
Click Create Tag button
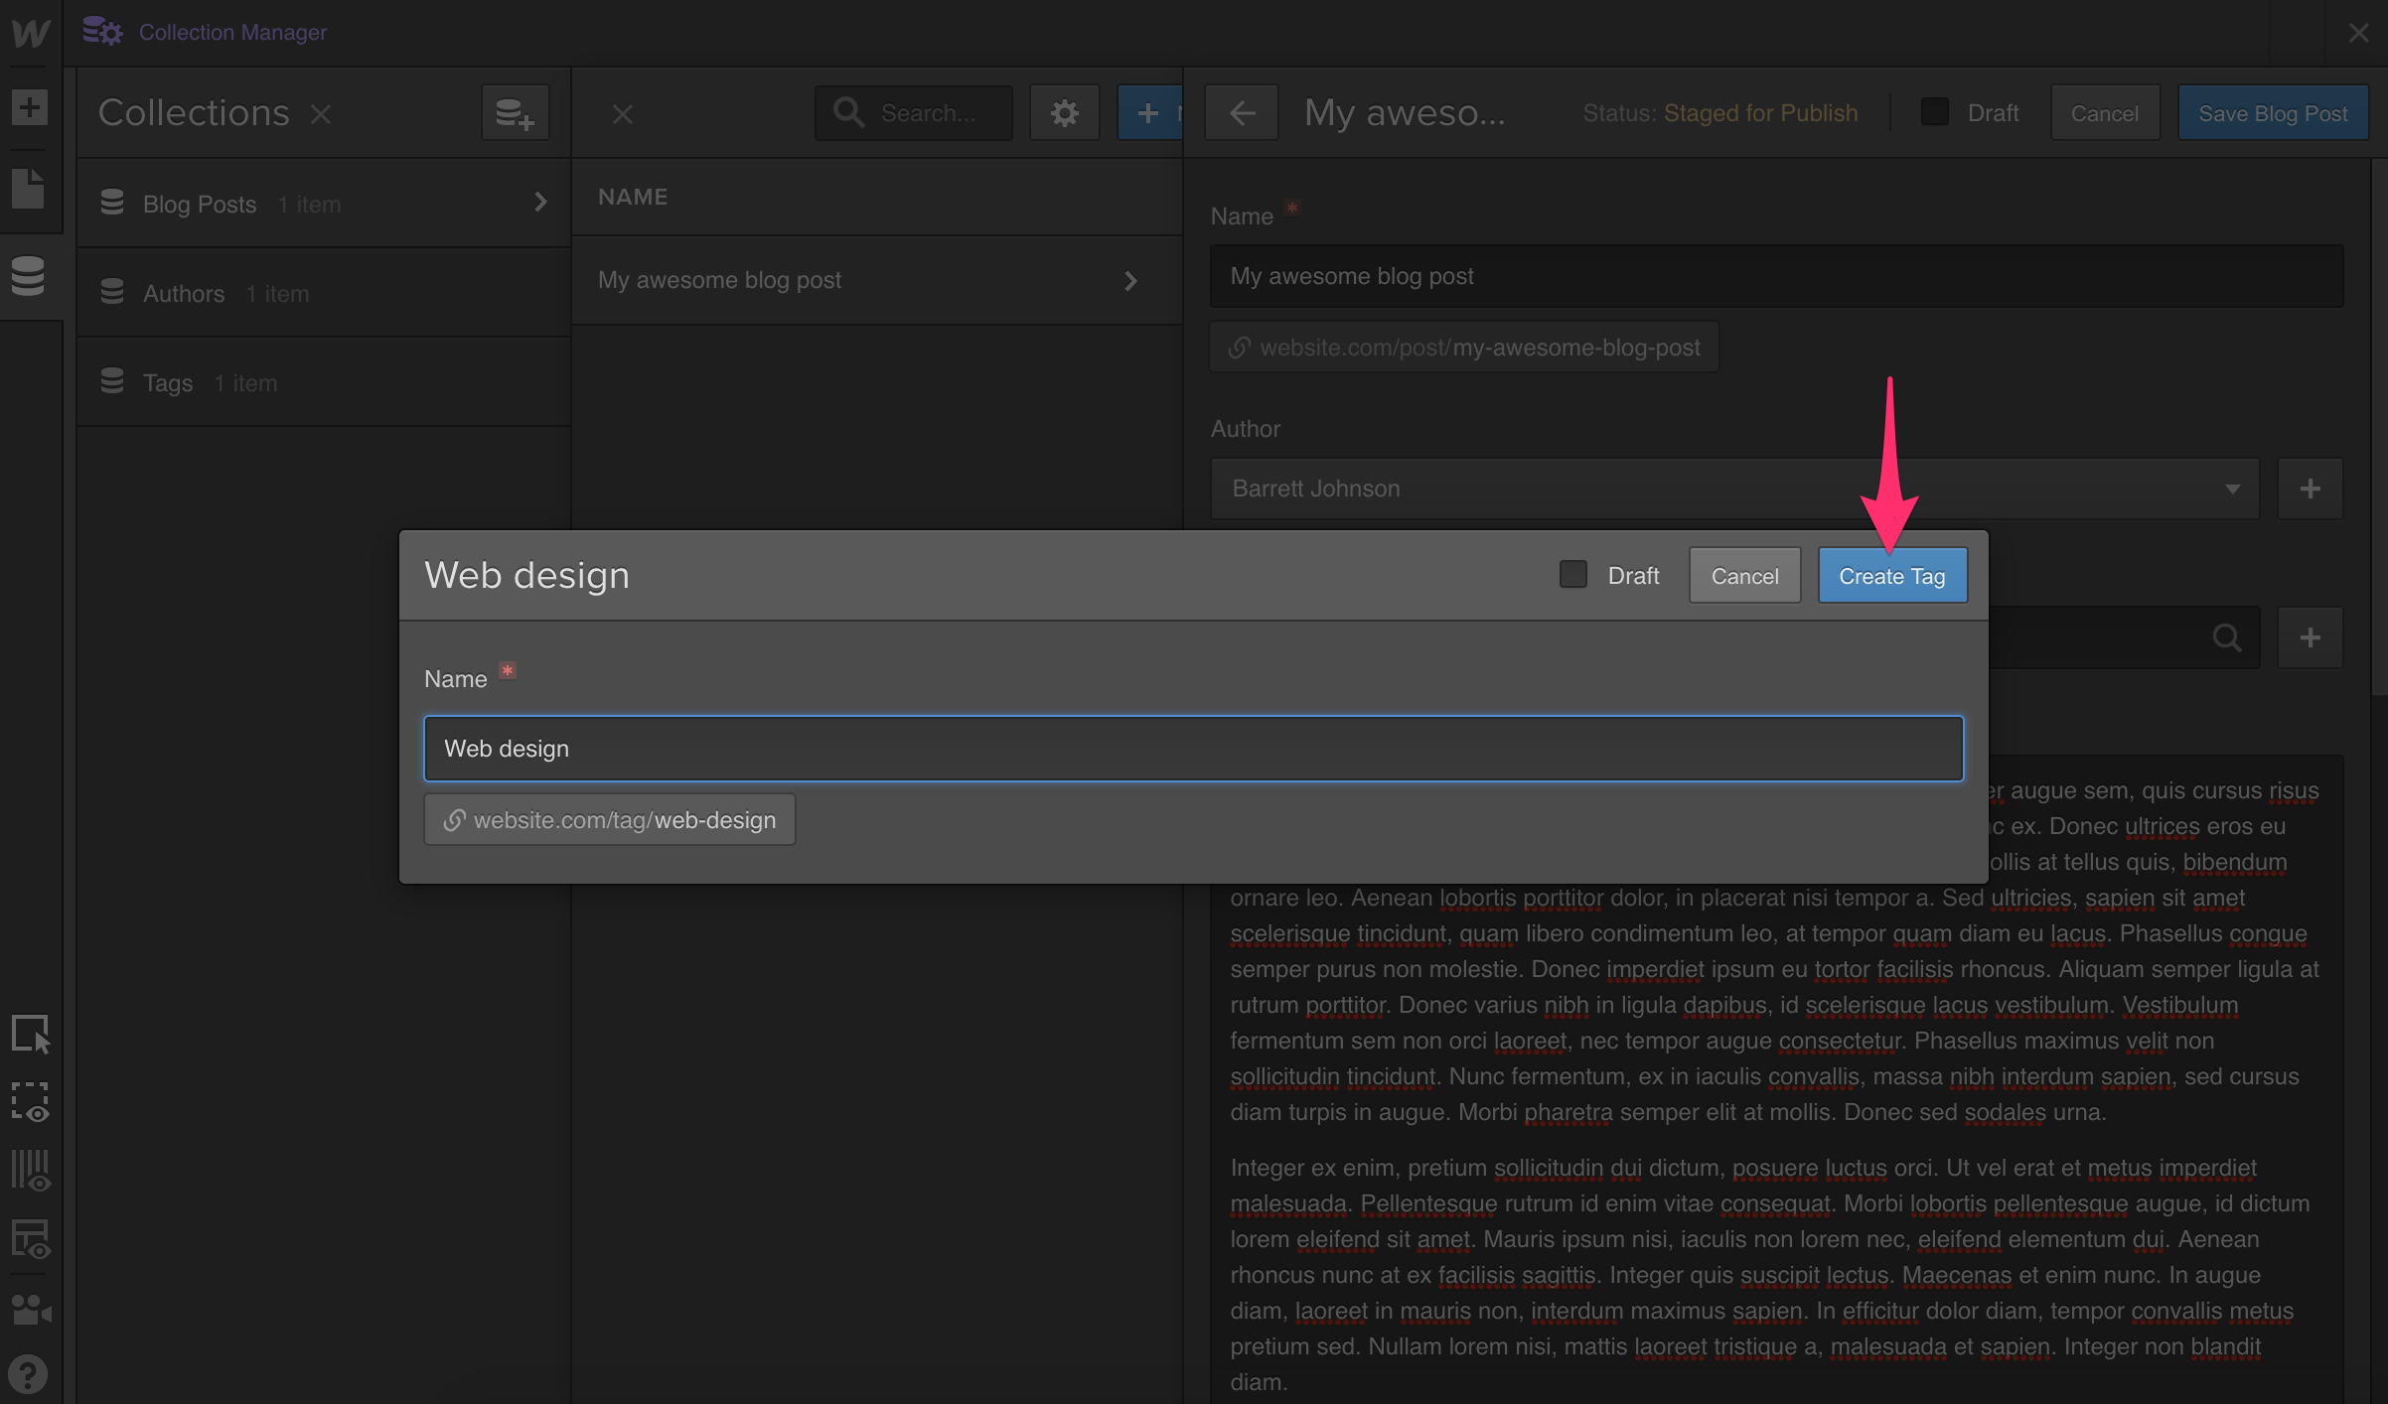(x=1892, y=576)
